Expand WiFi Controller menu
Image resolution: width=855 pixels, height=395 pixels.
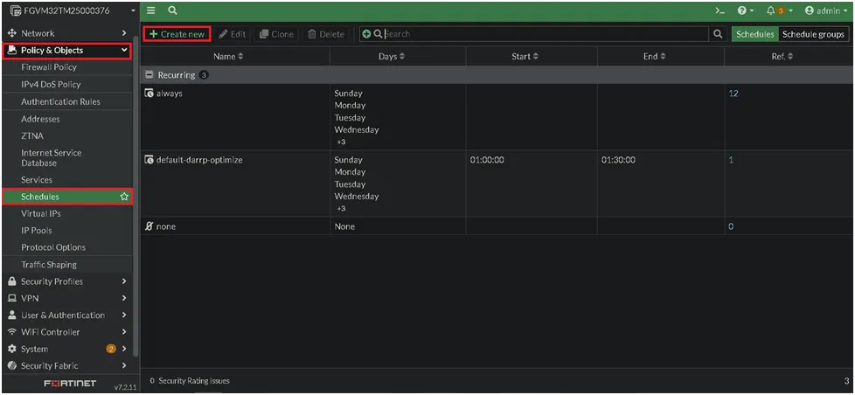(67, 332)
